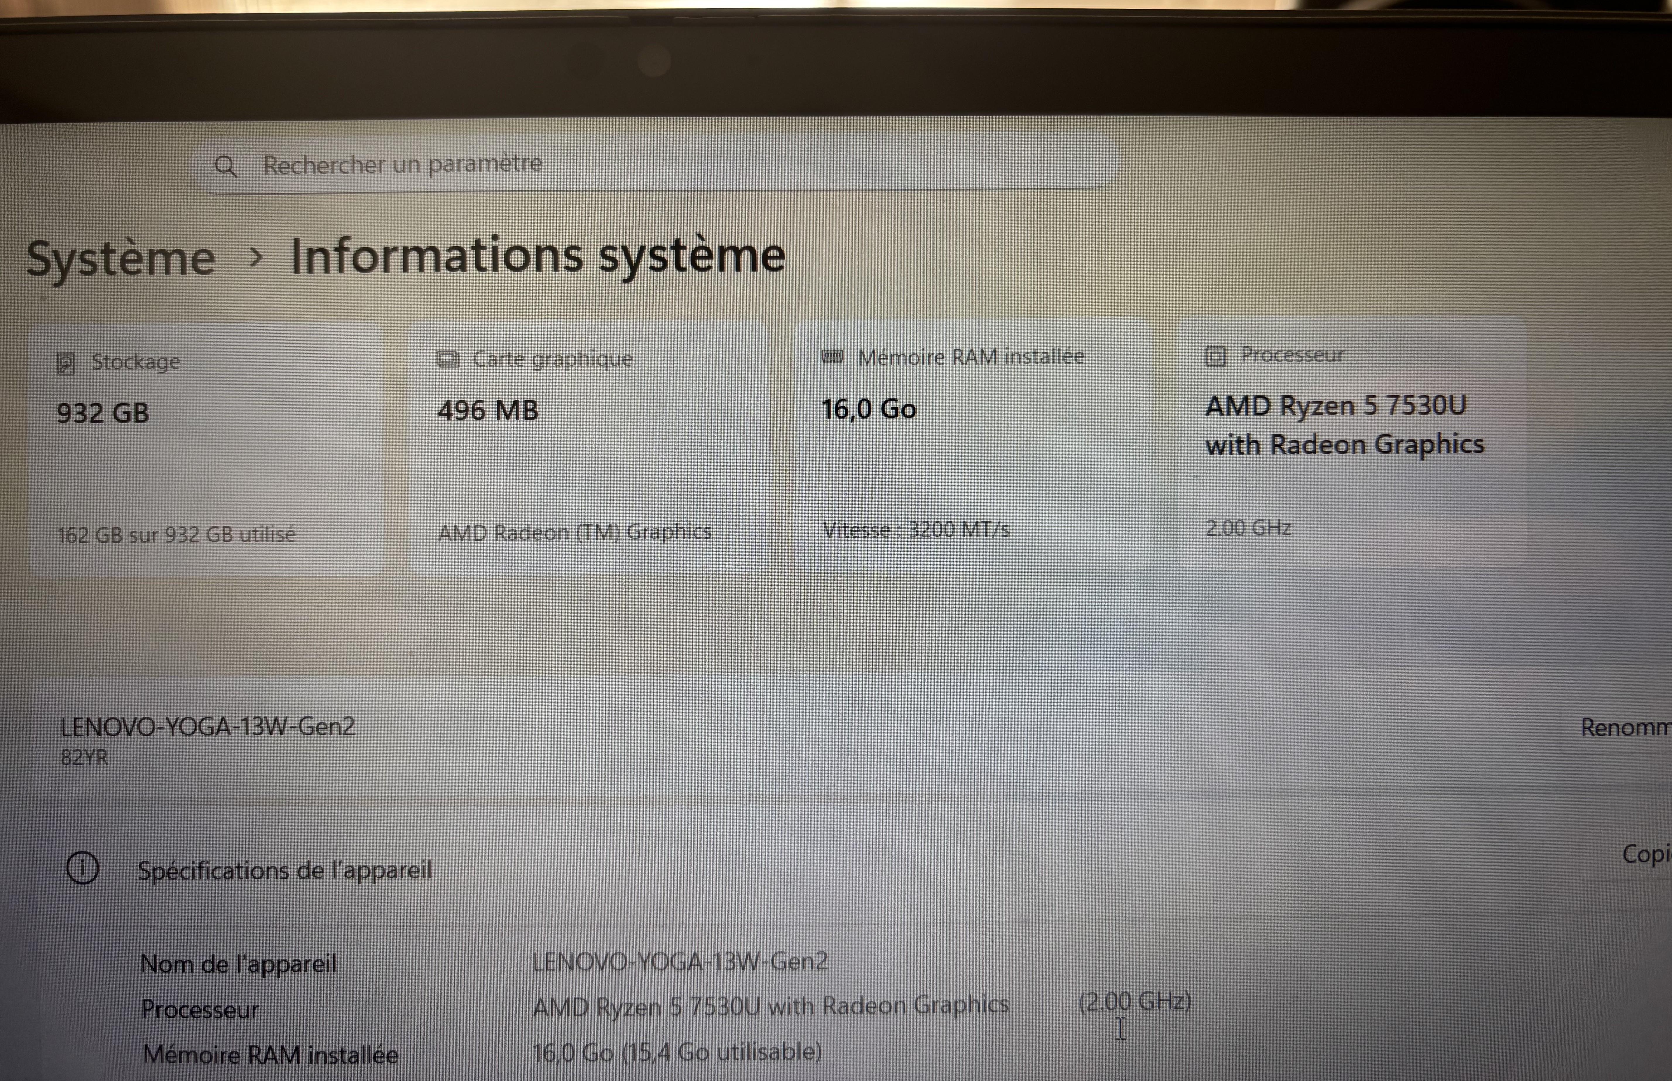Select the LENOVO-YOGA-13W-Gen2 device header name
1672x1081 pixels.
[x=208, y=726]
